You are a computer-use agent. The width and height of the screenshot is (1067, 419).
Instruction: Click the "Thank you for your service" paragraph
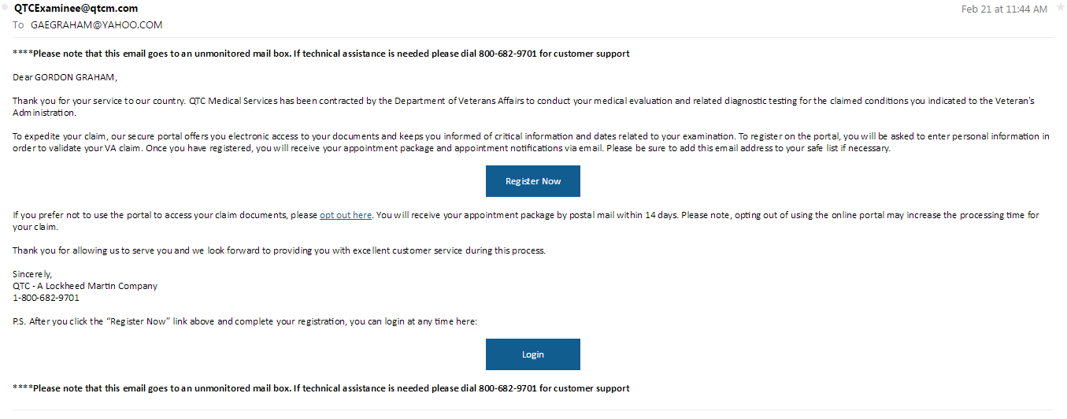click(394, 101)
